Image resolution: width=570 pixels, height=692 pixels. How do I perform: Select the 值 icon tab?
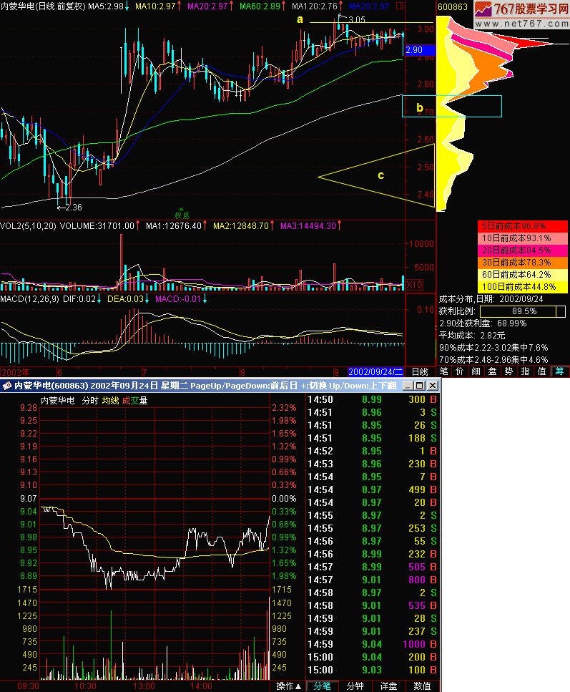coord(541,372)
